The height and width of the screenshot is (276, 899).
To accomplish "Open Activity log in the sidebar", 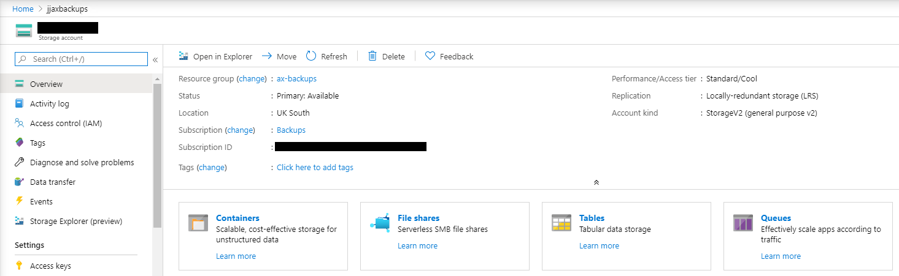I will (x=76, y=103).
